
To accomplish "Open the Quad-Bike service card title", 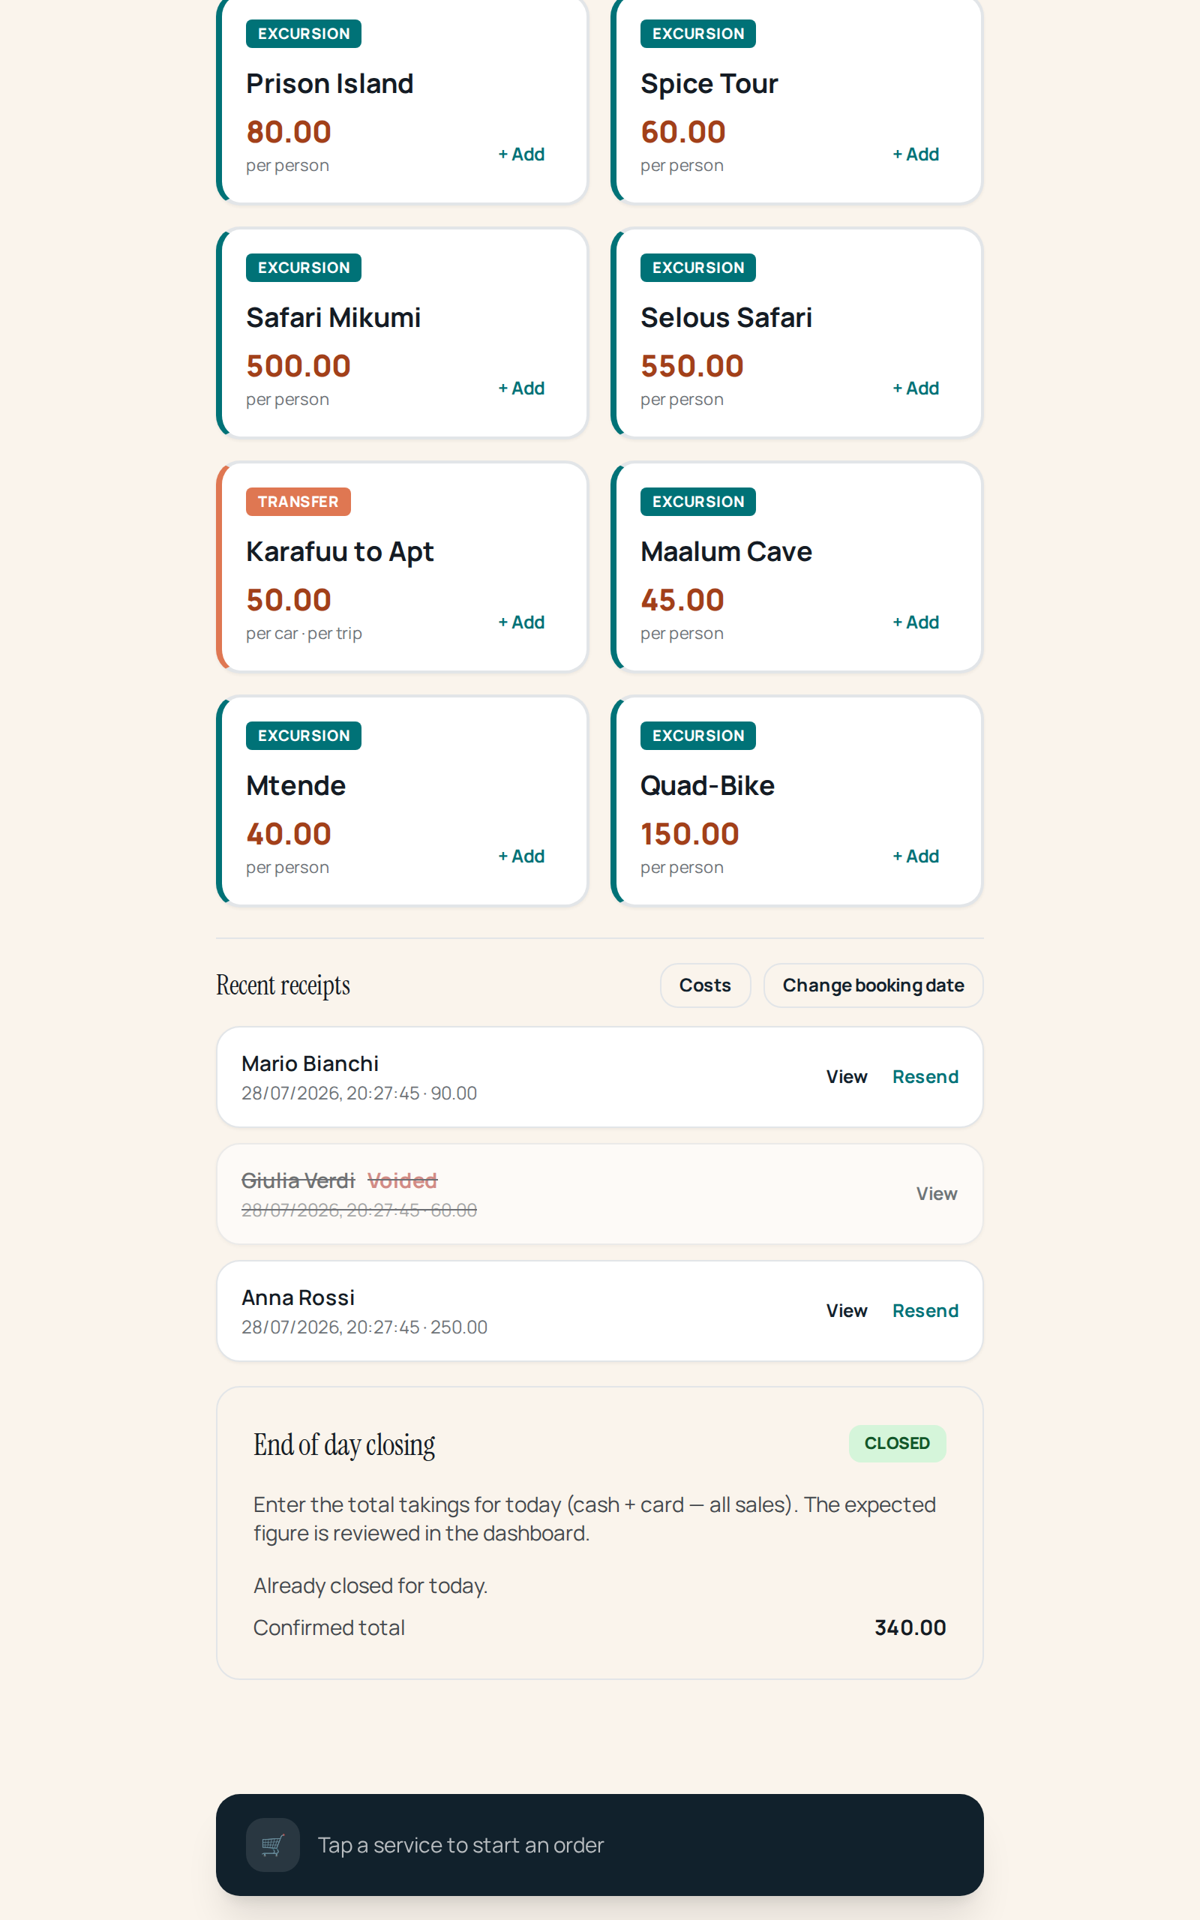I will 707,785.
